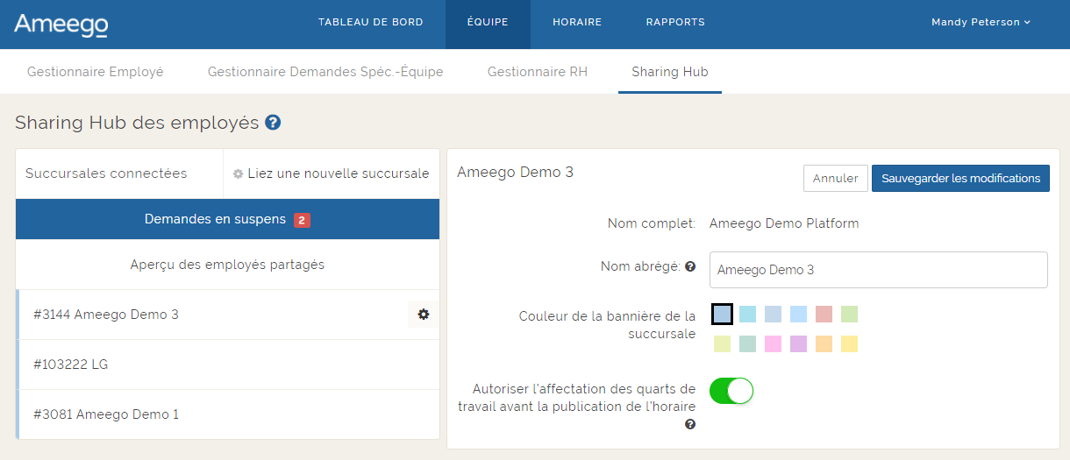Click help icon under shift assignment label

point(690,424)
